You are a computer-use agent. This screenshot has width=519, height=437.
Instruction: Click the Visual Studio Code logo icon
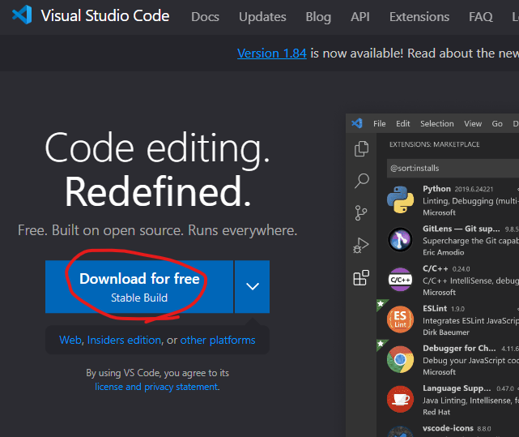[x=22, y=15]
